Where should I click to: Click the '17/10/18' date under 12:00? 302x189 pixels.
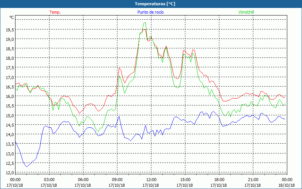coord(151,185)
